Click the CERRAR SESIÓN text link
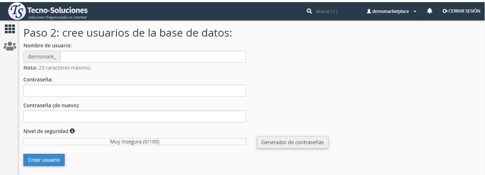This screenshot has width=485, height=175. [x=464, y=11]
